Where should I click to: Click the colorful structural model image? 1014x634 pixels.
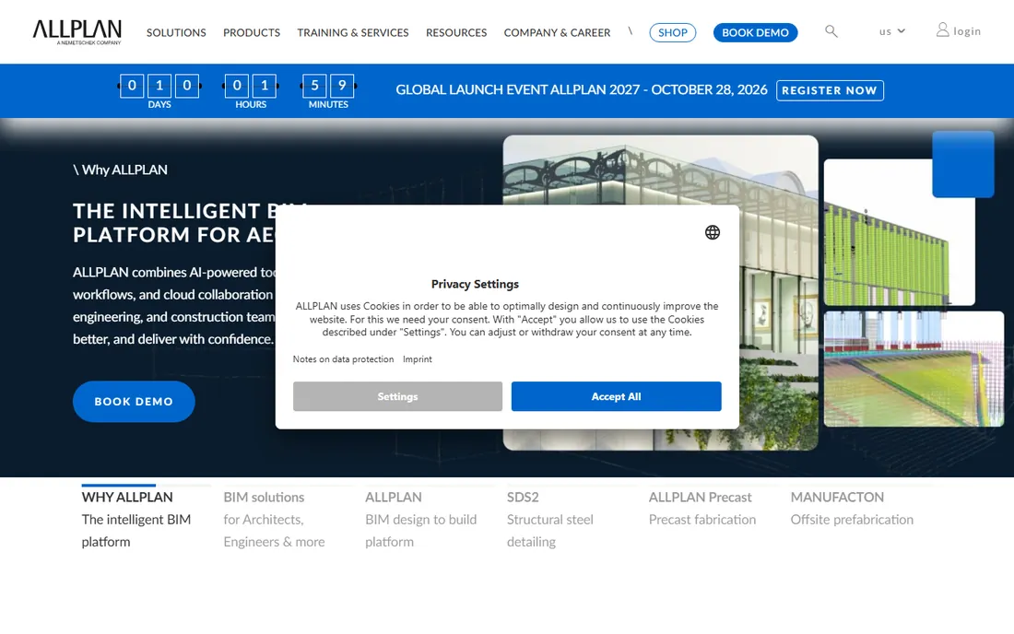click(914, 369)
